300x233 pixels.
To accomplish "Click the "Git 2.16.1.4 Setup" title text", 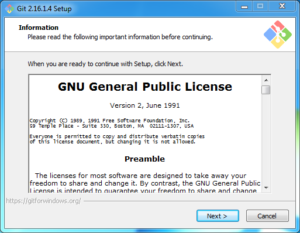I will 44,9.
